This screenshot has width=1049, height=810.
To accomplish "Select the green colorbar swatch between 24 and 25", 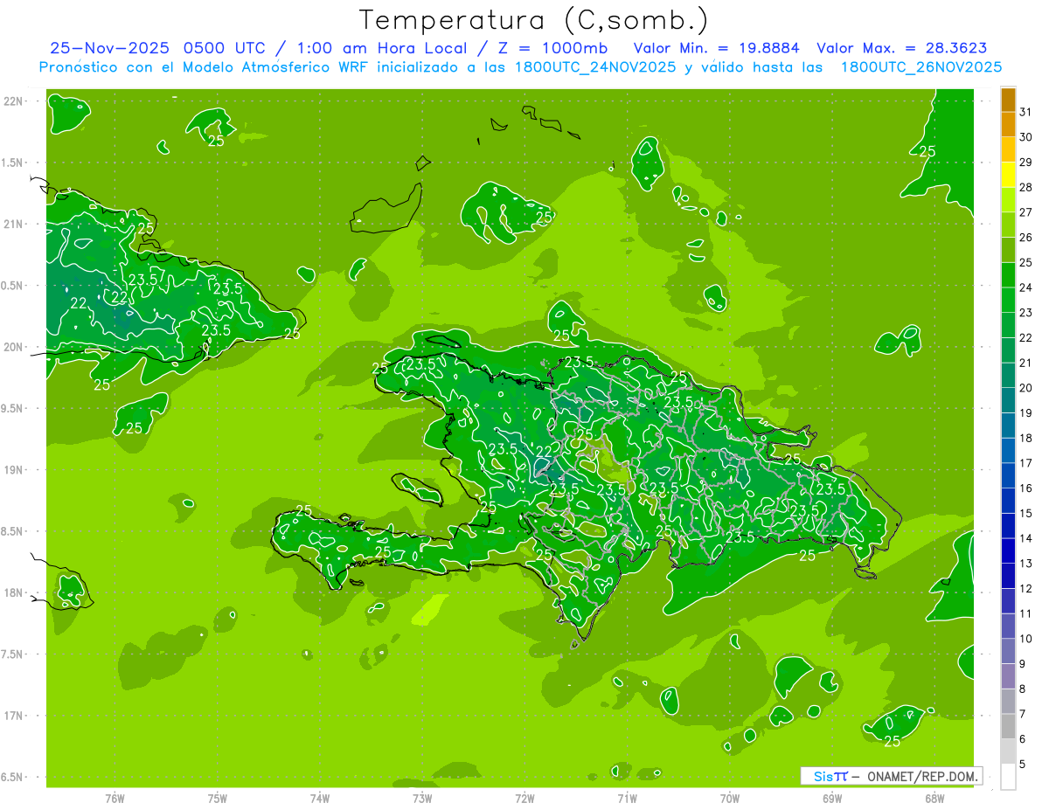I will [1008, 275].
